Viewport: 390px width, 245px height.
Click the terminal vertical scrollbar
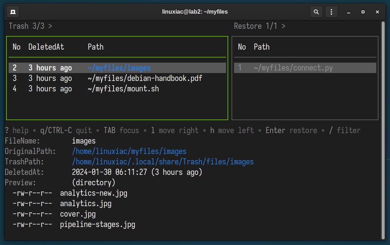click(383, 130)
